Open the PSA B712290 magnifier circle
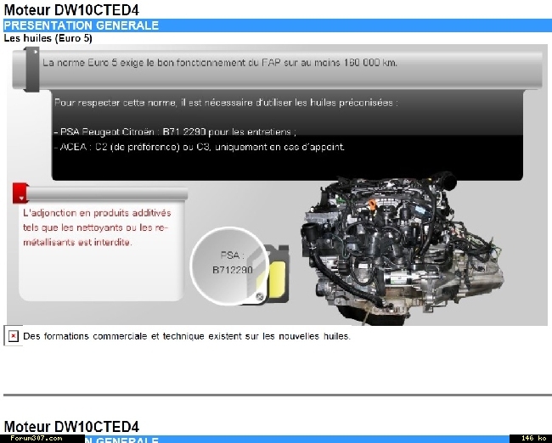The image size is (552, 443). (230, 266)
